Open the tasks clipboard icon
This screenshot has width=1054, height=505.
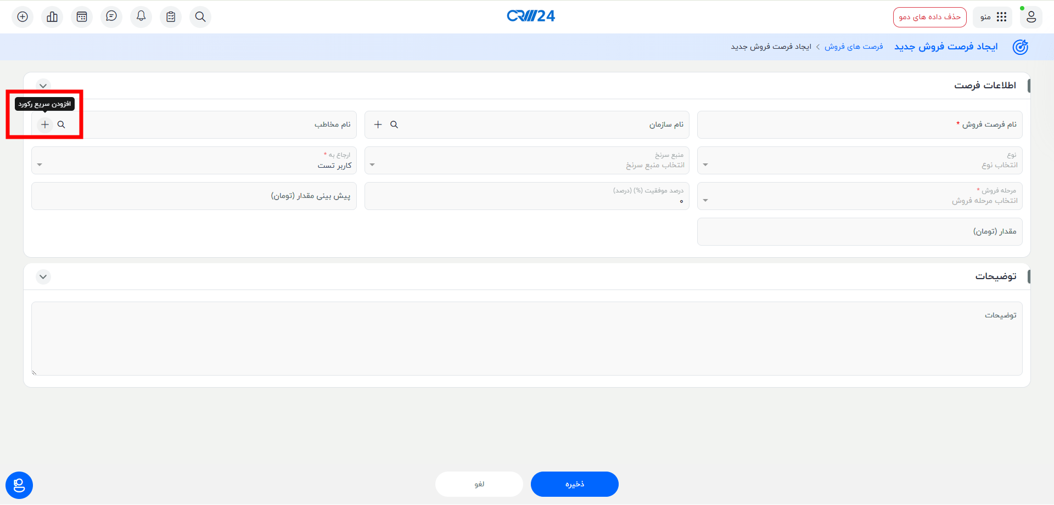171,16
